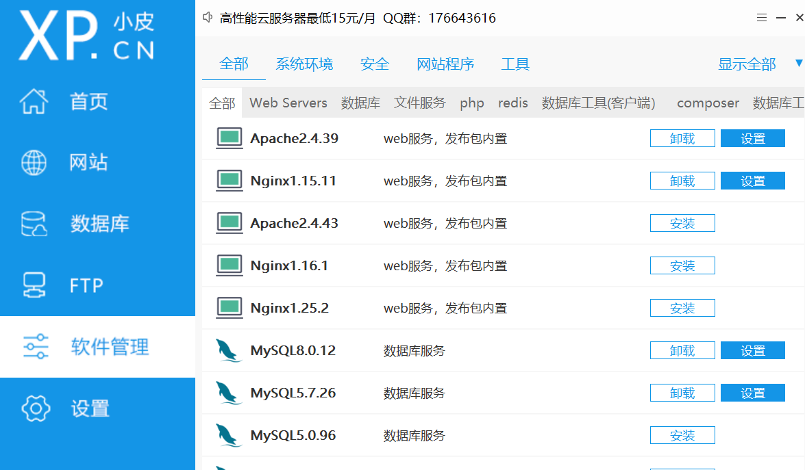The image size is (805, 470).
Task: Install MySQL5.0.96 with 安装
Action: (682, 436)
